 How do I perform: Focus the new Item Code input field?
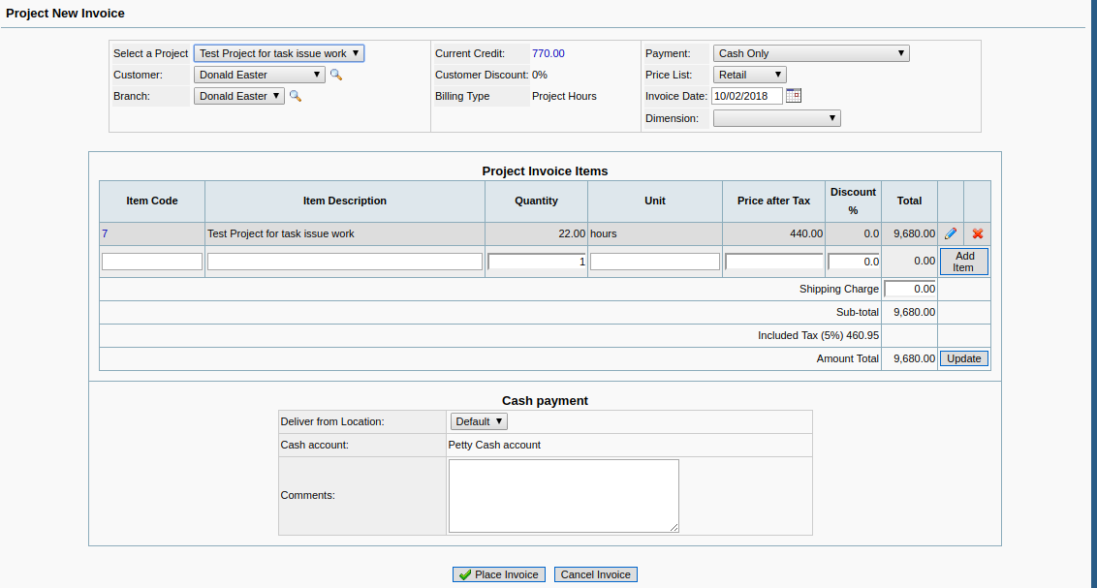pos(152,262)
